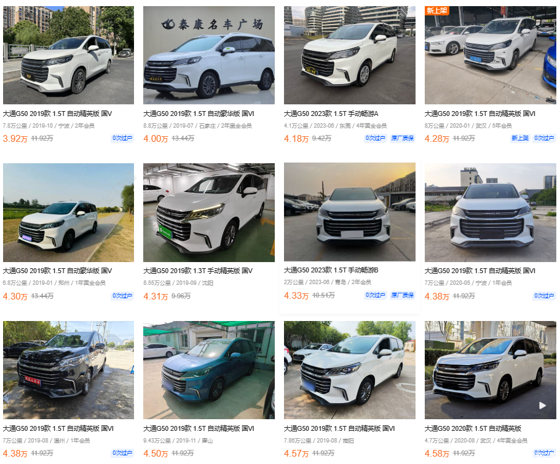Open listing title 大通G50 2023款 1.5T 手动畅游A
The image size is (560, 464).
[331, 114]
